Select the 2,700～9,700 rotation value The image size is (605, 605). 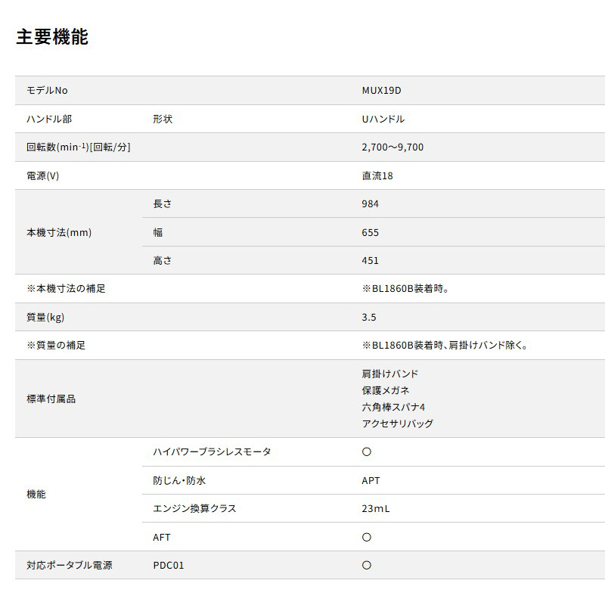(392, 147)
